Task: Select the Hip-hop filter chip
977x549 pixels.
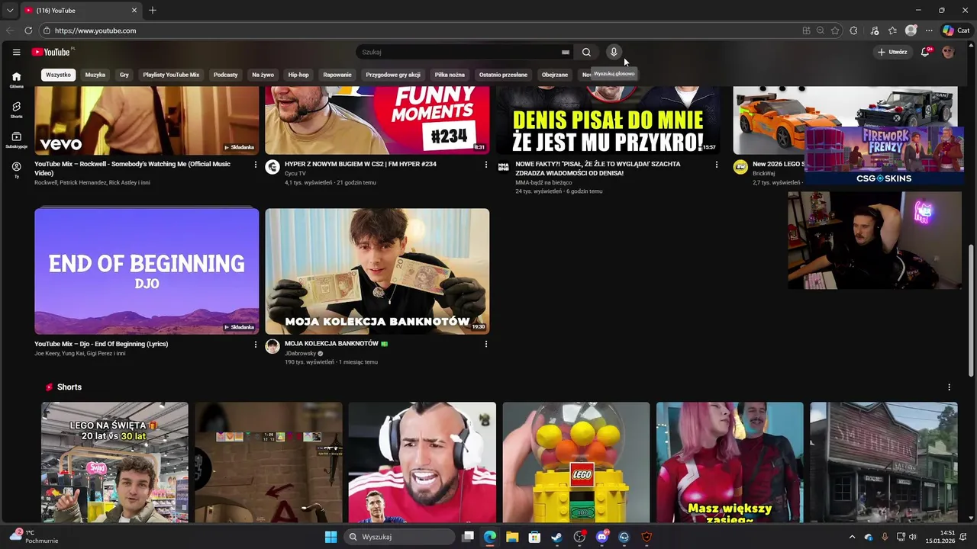Action: (x=298, y=75)
